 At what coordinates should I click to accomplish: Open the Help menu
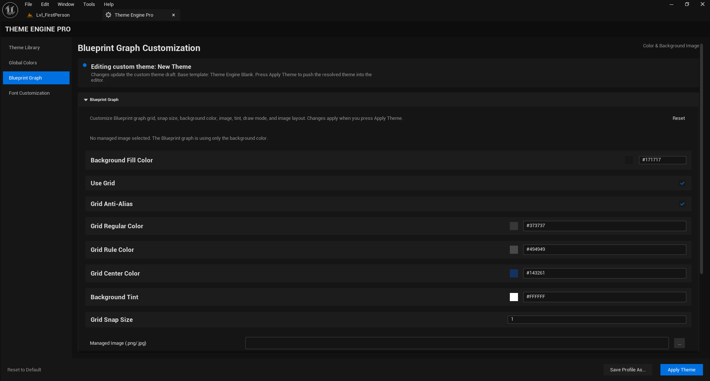tap(108, 4)
